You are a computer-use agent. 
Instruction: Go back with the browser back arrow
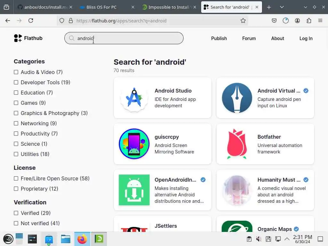coord(8,20)
